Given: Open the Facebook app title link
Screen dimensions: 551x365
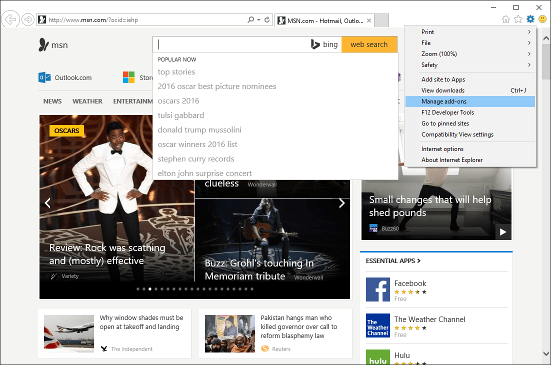Looking at the screenshot, I should pyautogui.click(x=410, y=283).
